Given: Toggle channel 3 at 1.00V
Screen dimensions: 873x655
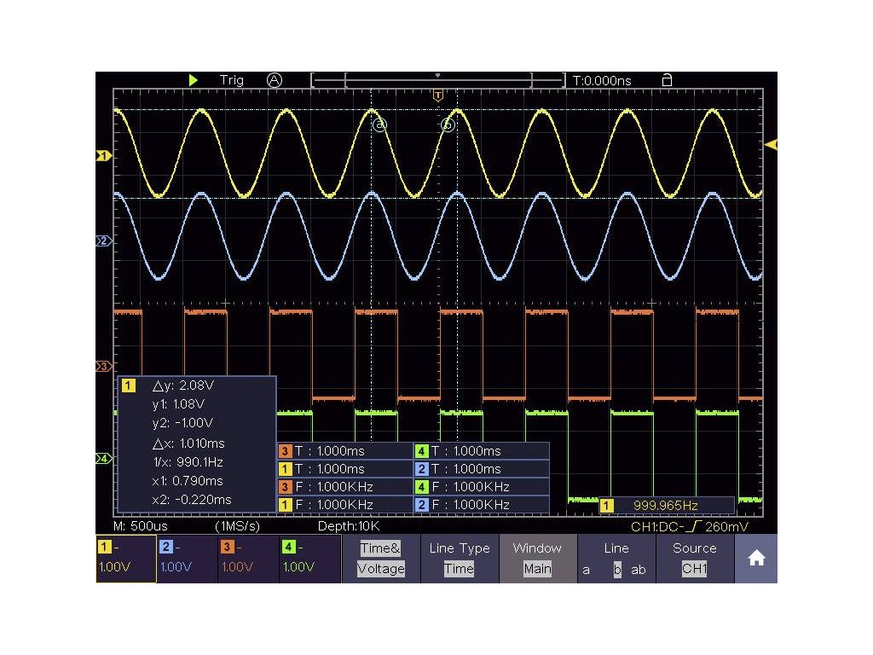Looking at the screenshot, I should coord(248,559).
